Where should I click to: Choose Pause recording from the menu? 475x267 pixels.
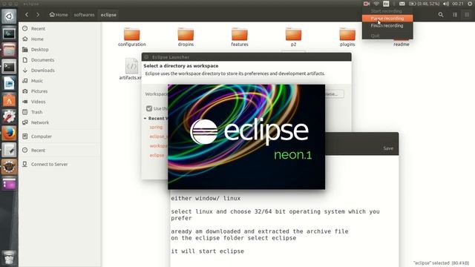(x=387, y=19)
